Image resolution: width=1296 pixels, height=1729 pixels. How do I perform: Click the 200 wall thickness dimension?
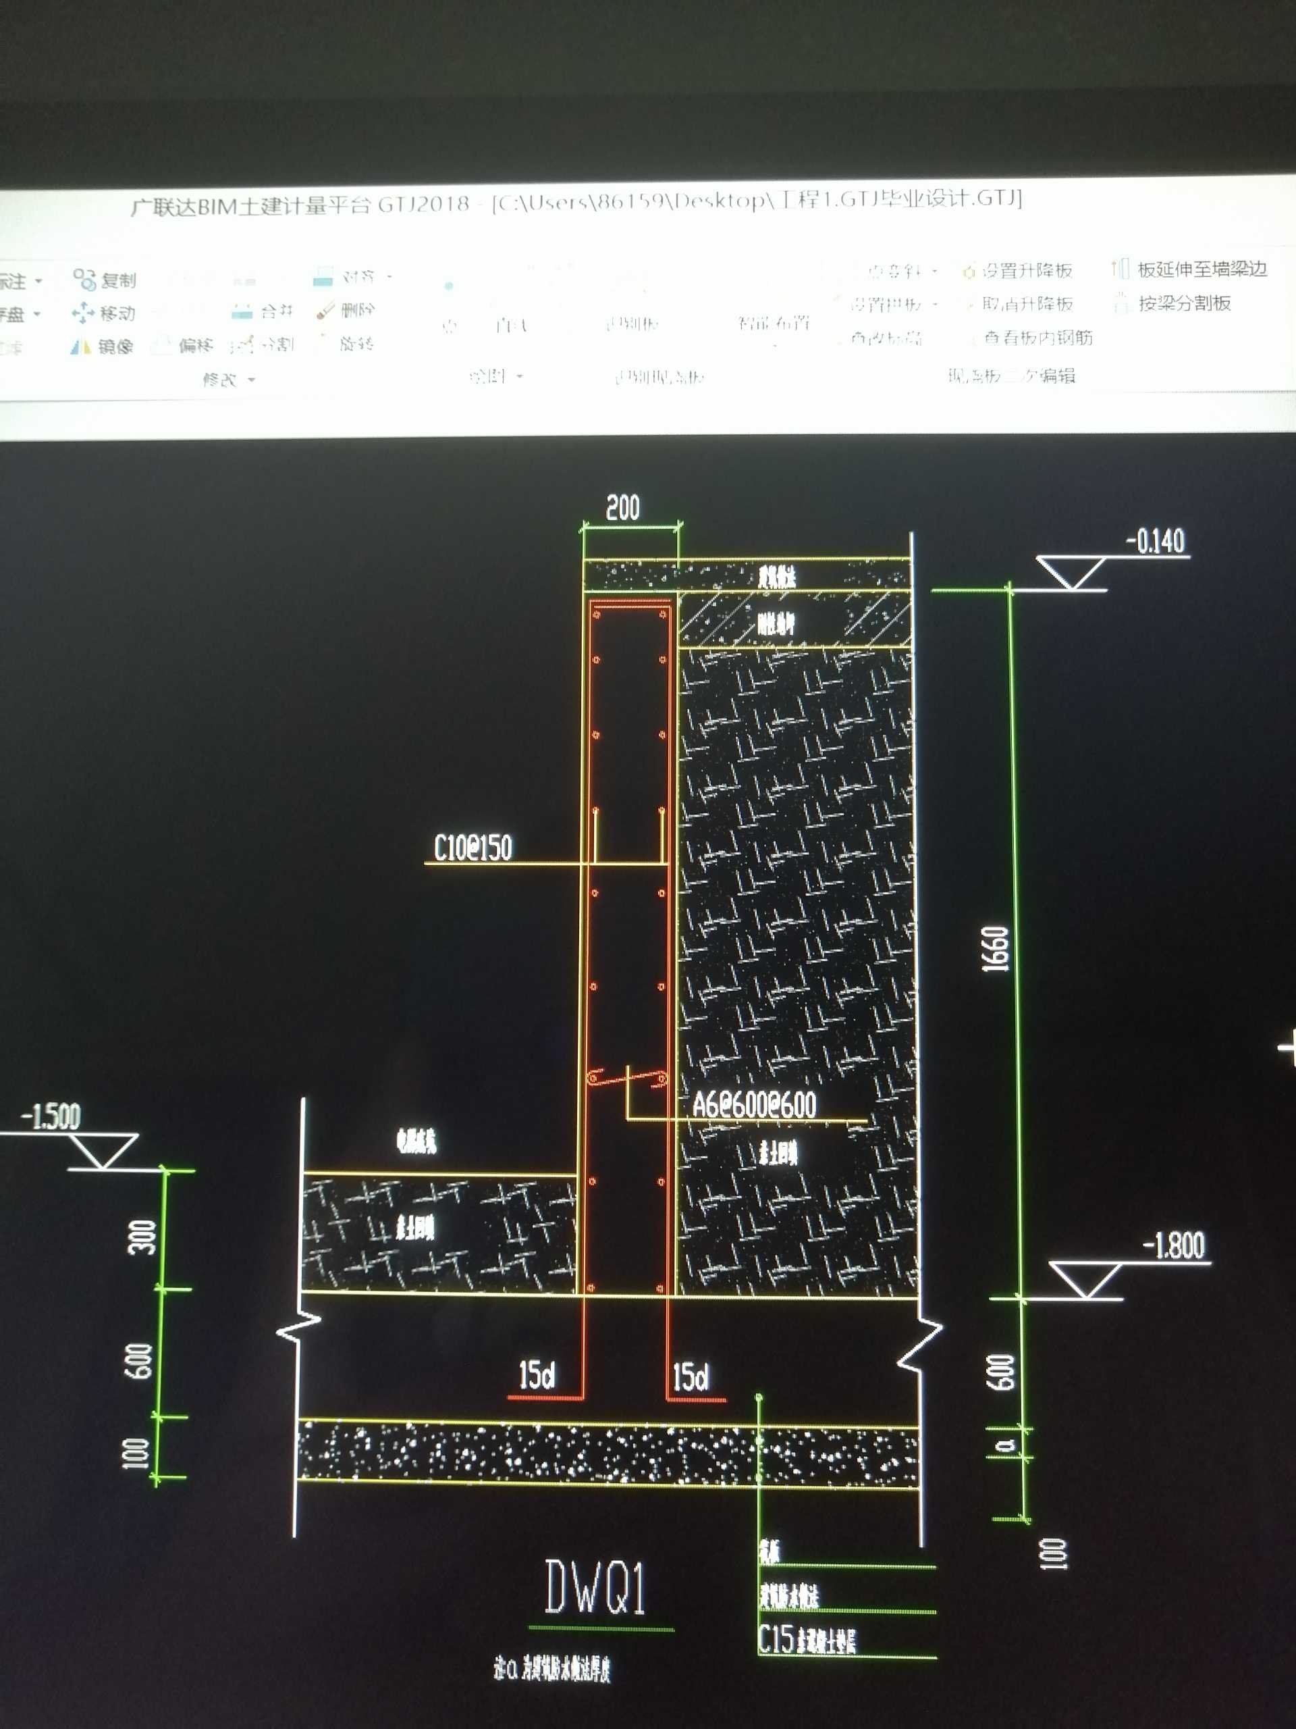tap(622, 507)
